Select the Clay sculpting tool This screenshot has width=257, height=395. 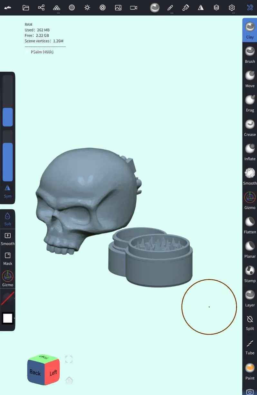pos(250,30)
